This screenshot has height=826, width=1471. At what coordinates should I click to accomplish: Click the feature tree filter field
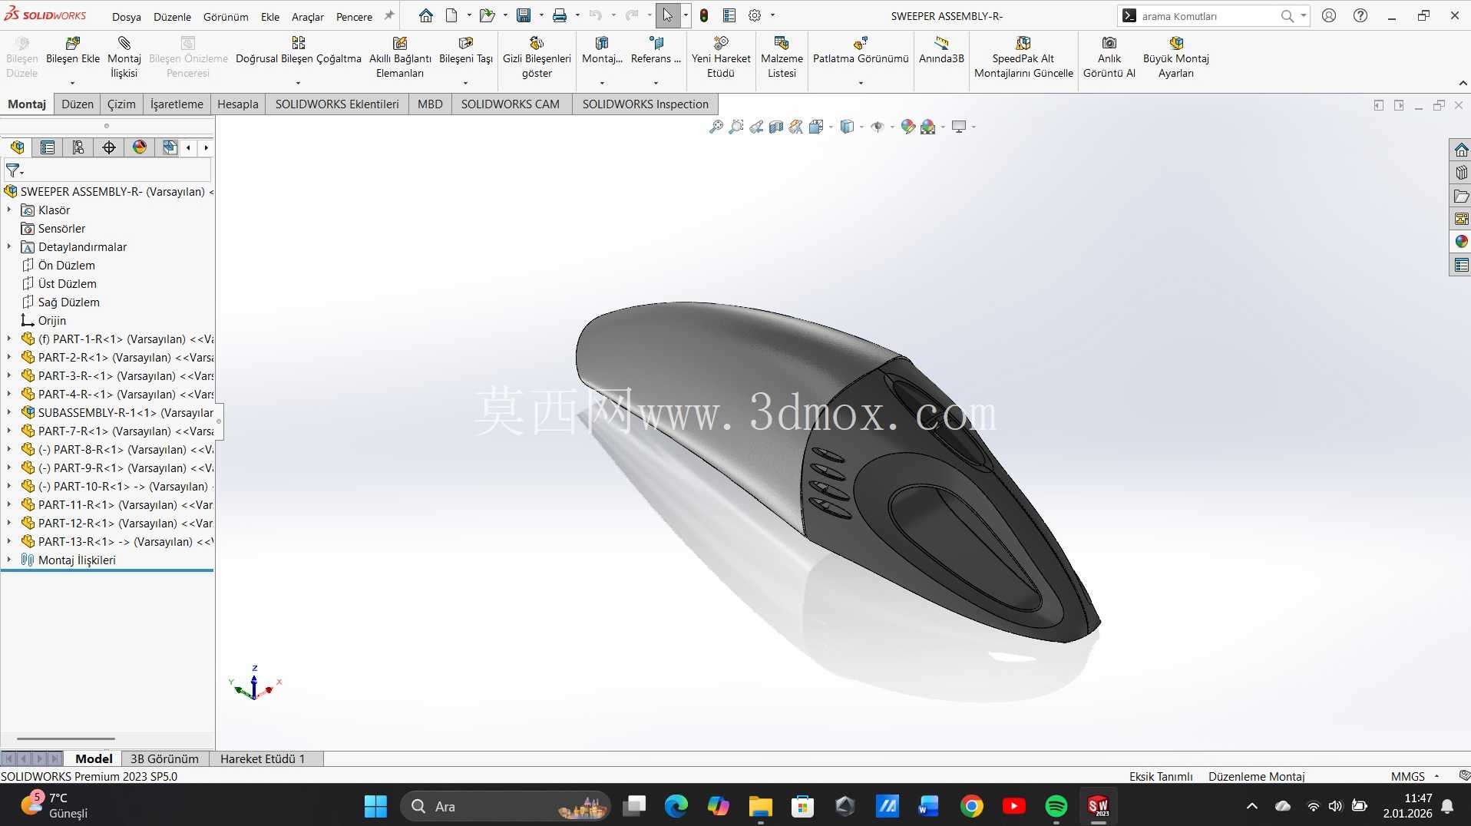point(107,170)
